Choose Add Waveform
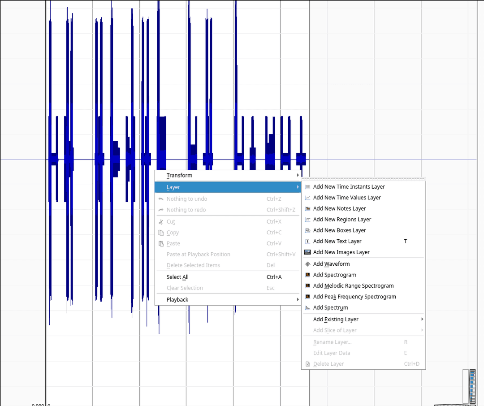Image resolution: width=484 pixels, height=406 pixels. pos(363,264)
